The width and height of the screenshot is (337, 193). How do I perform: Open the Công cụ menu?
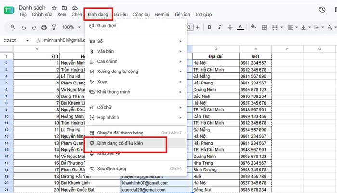(141, 14)
